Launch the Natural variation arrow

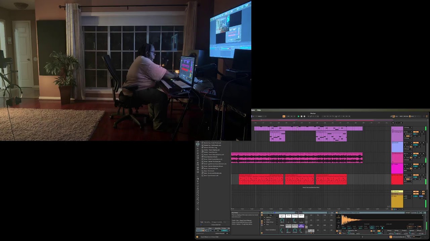[277, 217]
